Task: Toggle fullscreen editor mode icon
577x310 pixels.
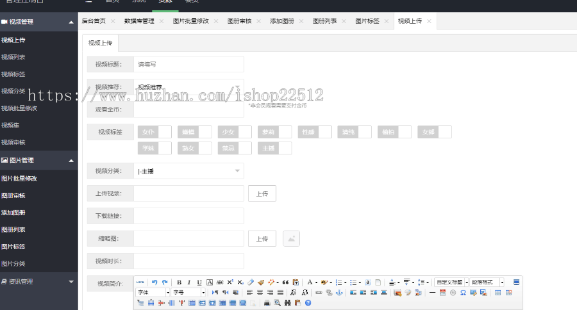Action: 517,282
